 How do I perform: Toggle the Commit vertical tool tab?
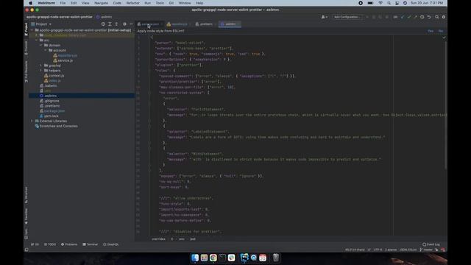[26, 48]
